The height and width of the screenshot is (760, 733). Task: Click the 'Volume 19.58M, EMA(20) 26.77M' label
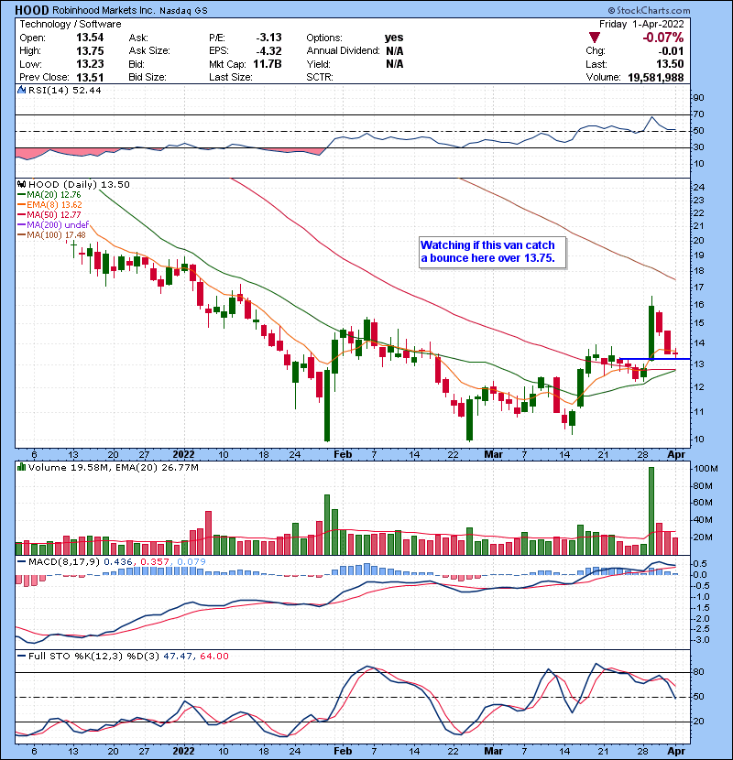(113, 467)
